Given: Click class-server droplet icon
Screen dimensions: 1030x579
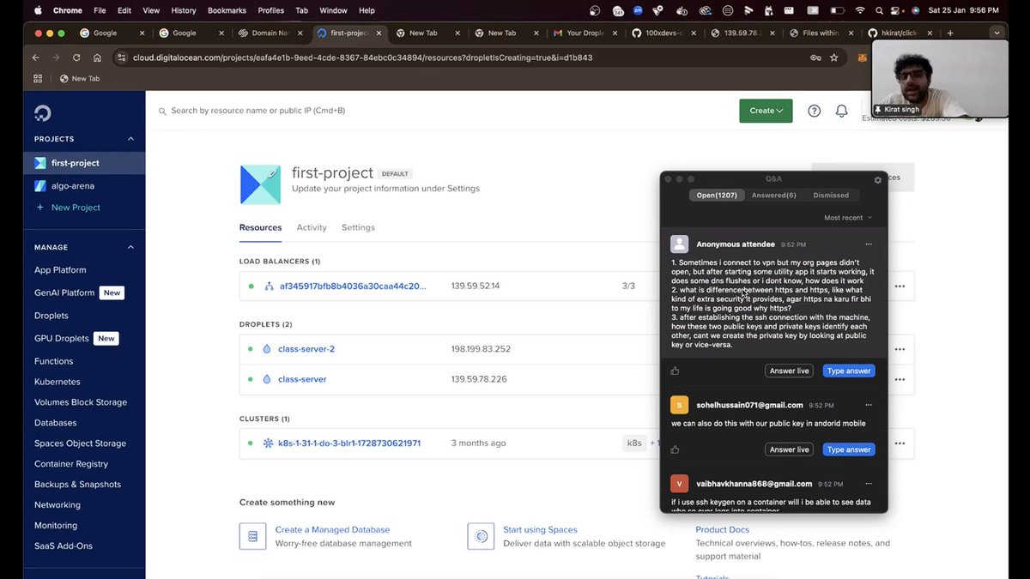Looking at the screenshot, I should (267, 379).
